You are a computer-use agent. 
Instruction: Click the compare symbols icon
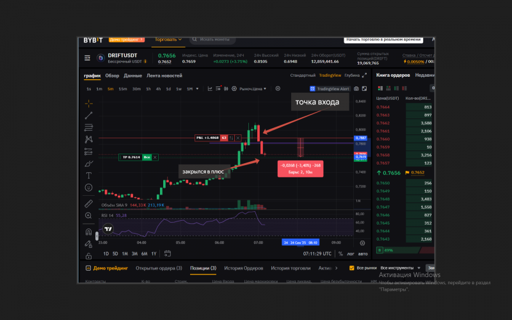(226, 89)
